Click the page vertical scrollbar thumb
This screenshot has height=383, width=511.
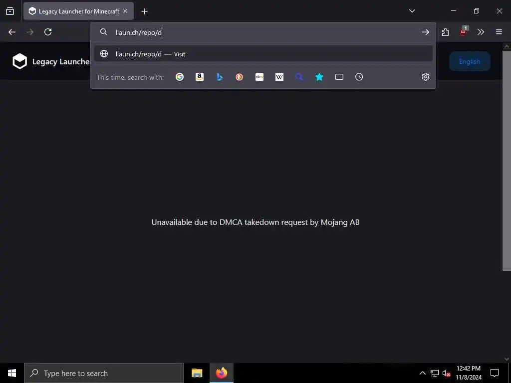click(507, 160)
